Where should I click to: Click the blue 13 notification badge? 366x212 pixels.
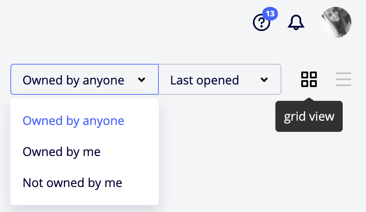click(x=270, y=14)
